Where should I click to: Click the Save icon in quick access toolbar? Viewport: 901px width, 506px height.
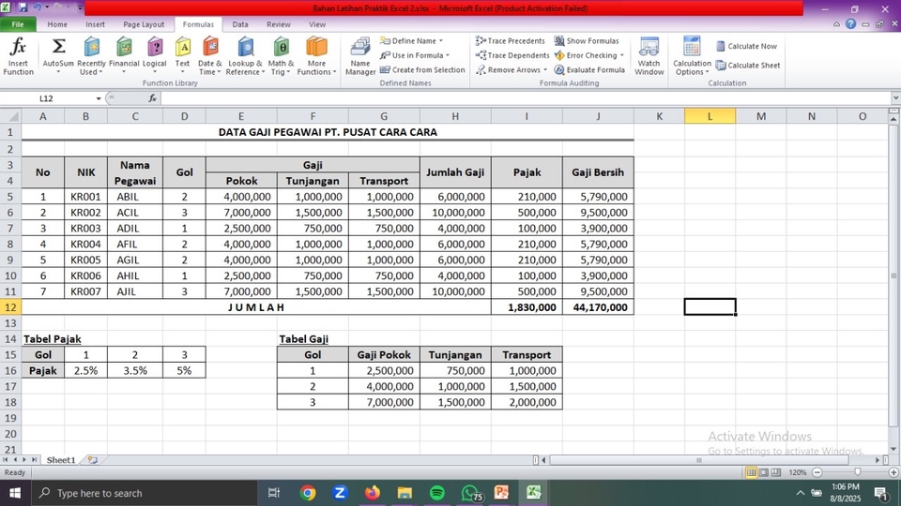[23, 7]
